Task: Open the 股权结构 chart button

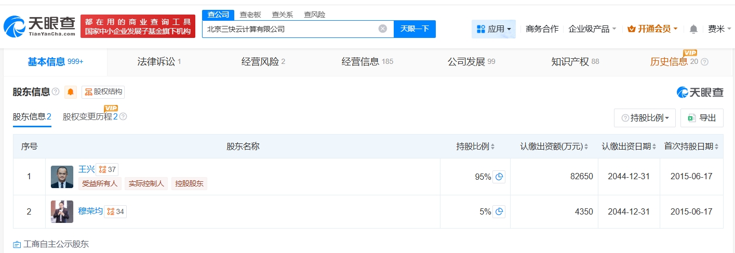Action: (103, 92)
